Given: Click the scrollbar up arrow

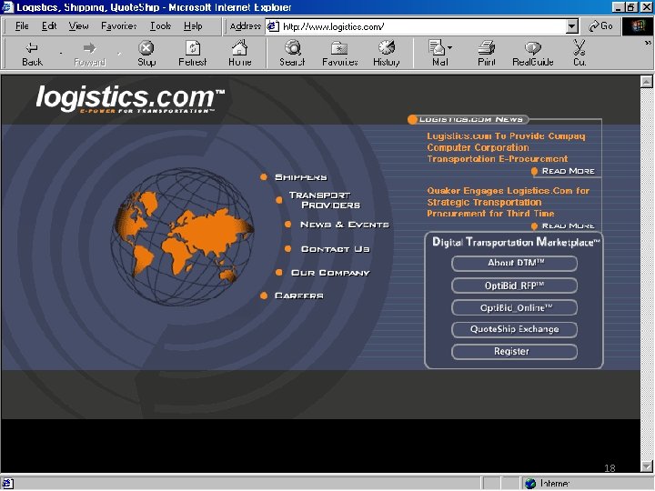Looking at the screenshot, I should pos(647,82).
